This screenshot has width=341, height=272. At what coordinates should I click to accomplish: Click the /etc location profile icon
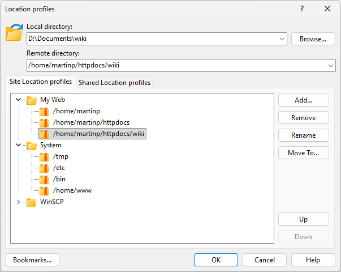click(44, 168)
